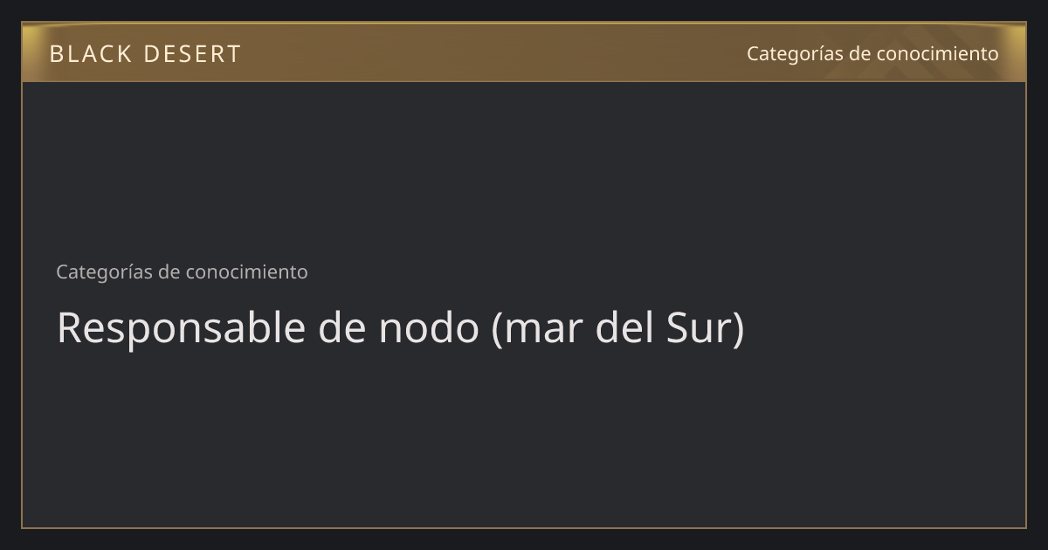This screenshot has height=550, width=1048.
Task: Click the word conocimiento in the header link
Action: point(937,54)
